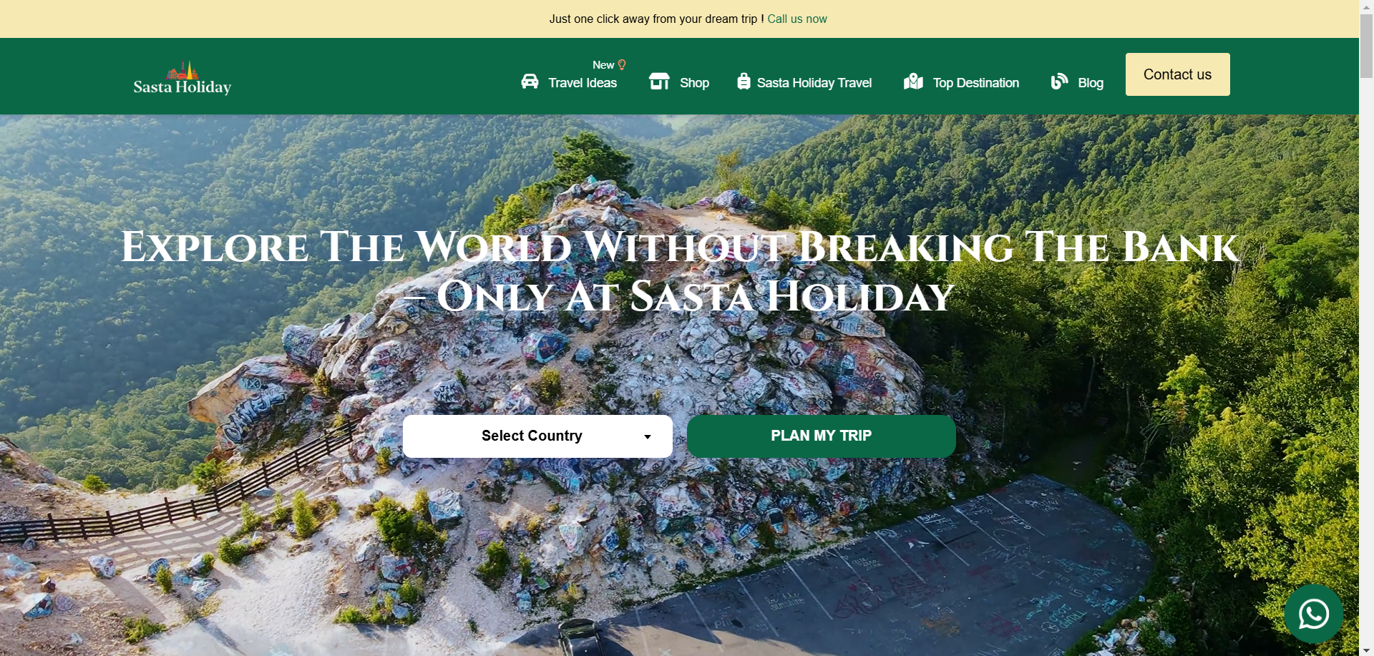Image resolution: width=1374 pixels, height=656 pixels.
Task: Open the Top Destination menu item
Action: (x=976, y=83)
